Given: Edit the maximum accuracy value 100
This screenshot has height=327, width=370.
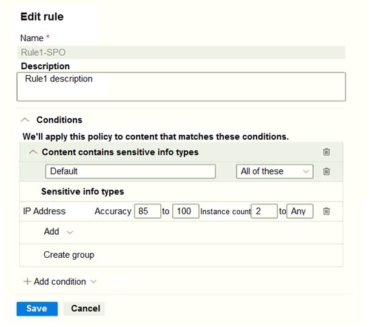Looking at the screenshot, I should click(x=186, y=211).
